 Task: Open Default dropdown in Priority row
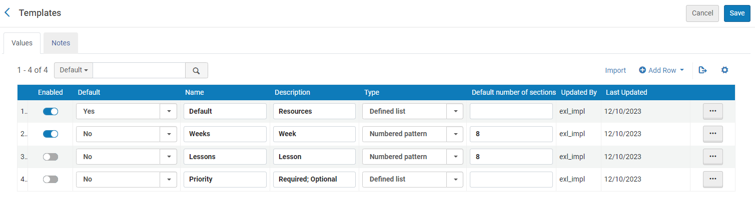pos(127,179)
